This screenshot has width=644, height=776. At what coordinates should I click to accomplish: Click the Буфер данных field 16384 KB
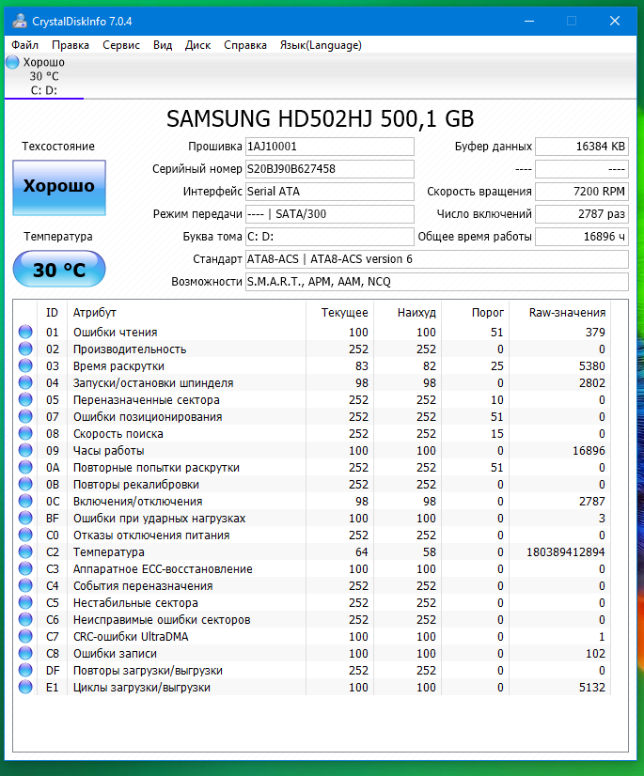pyautogui.click(x=582, y=147)
